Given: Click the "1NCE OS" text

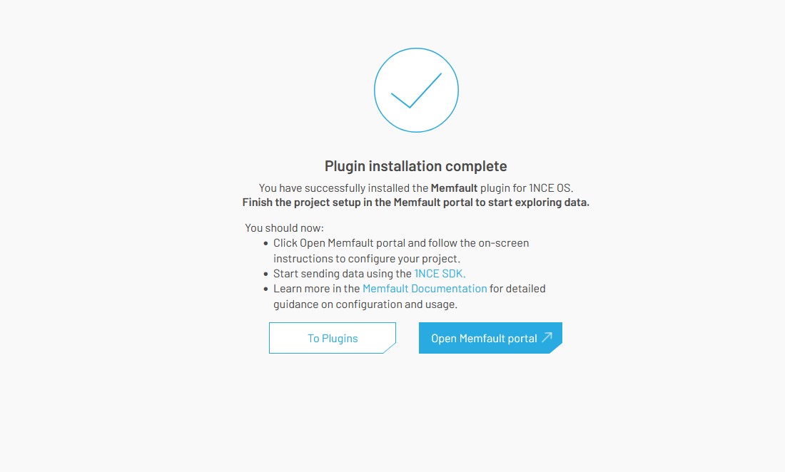Looking at the screenshot, I should 551,188.
